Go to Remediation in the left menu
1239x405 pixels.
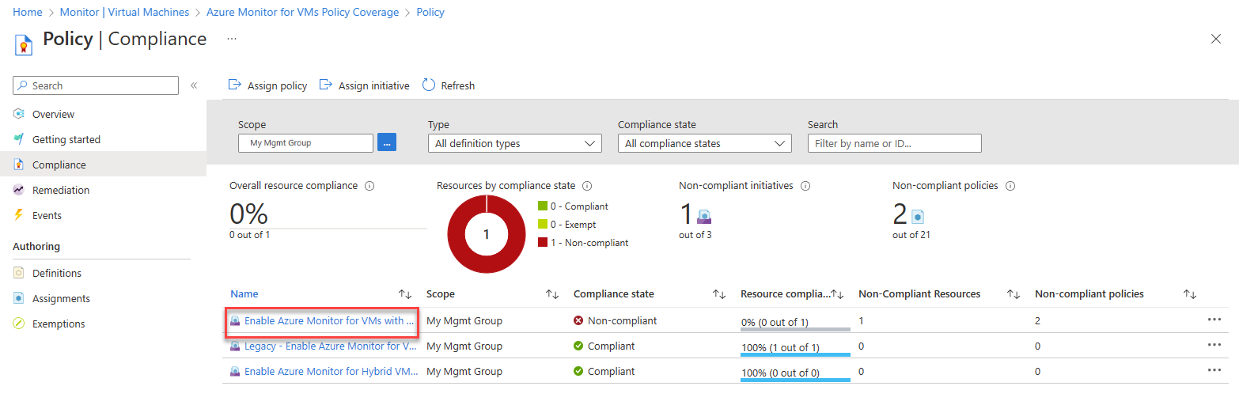[x=61, y=190]
